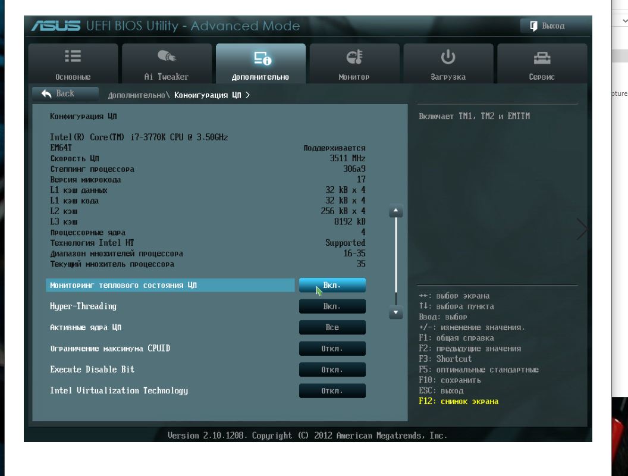The image size is (628, 476).
Task: Click the EM64T Поддерживается value
Action: tap(334, 148)
